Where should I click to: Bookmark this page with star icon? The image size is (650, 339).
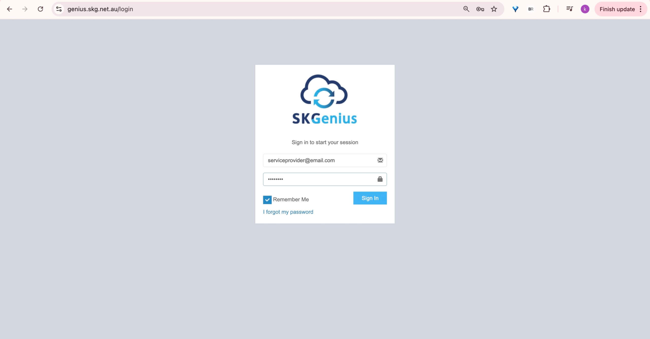[x=494, y=9]
